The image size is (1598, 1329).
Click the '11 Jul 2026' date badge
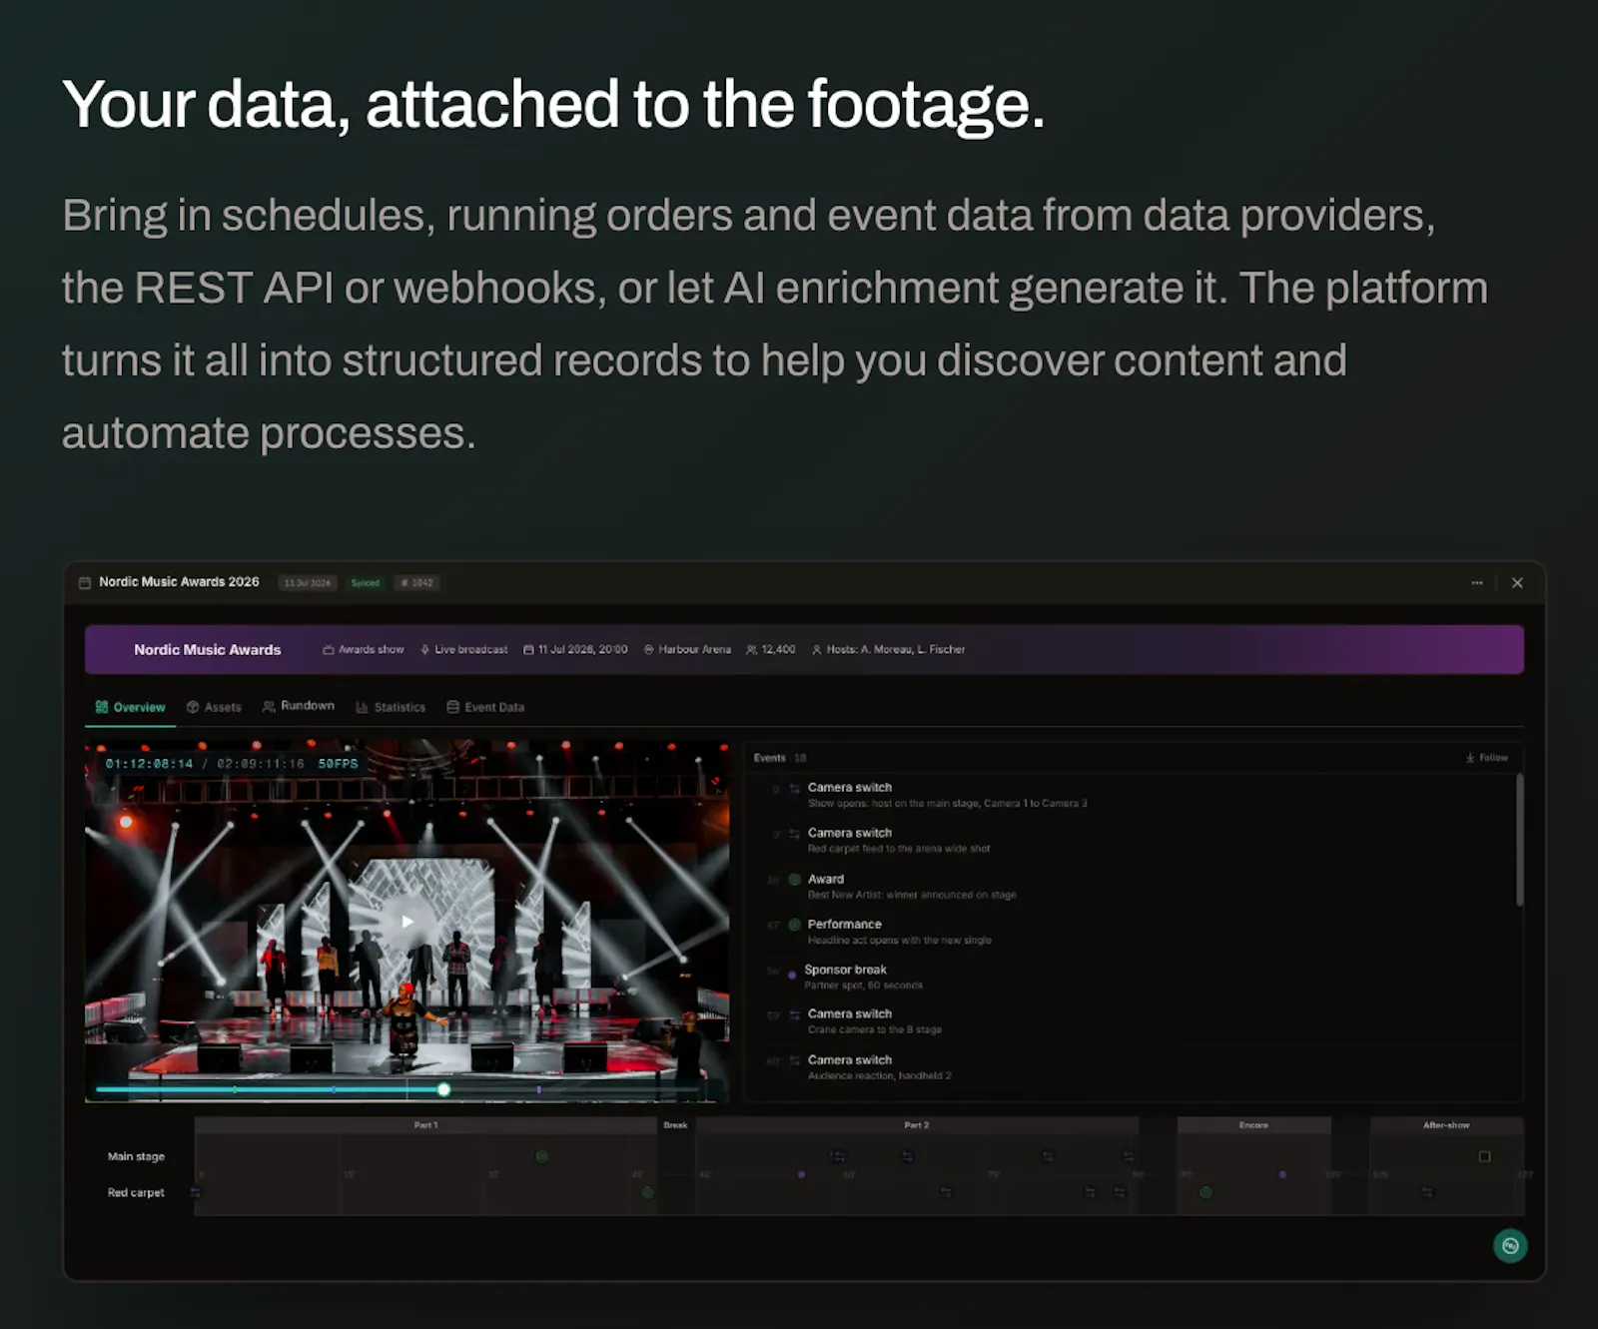click(307, 583)
